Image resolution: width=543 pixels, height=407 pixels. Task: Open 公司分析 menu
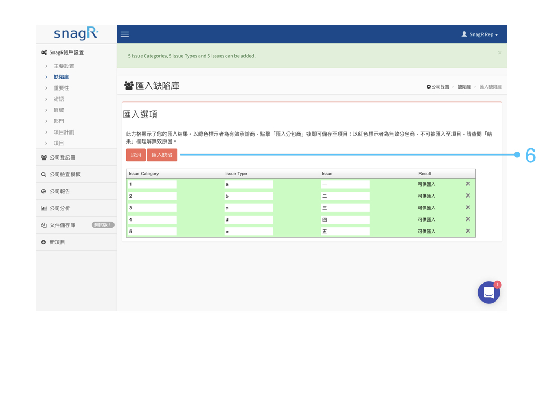pos(76,208)
